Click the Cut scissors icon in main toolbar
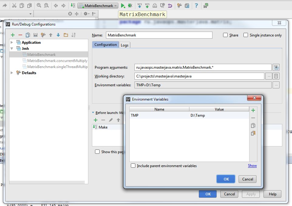Screen dimensions: 292x206 (14, 5)
